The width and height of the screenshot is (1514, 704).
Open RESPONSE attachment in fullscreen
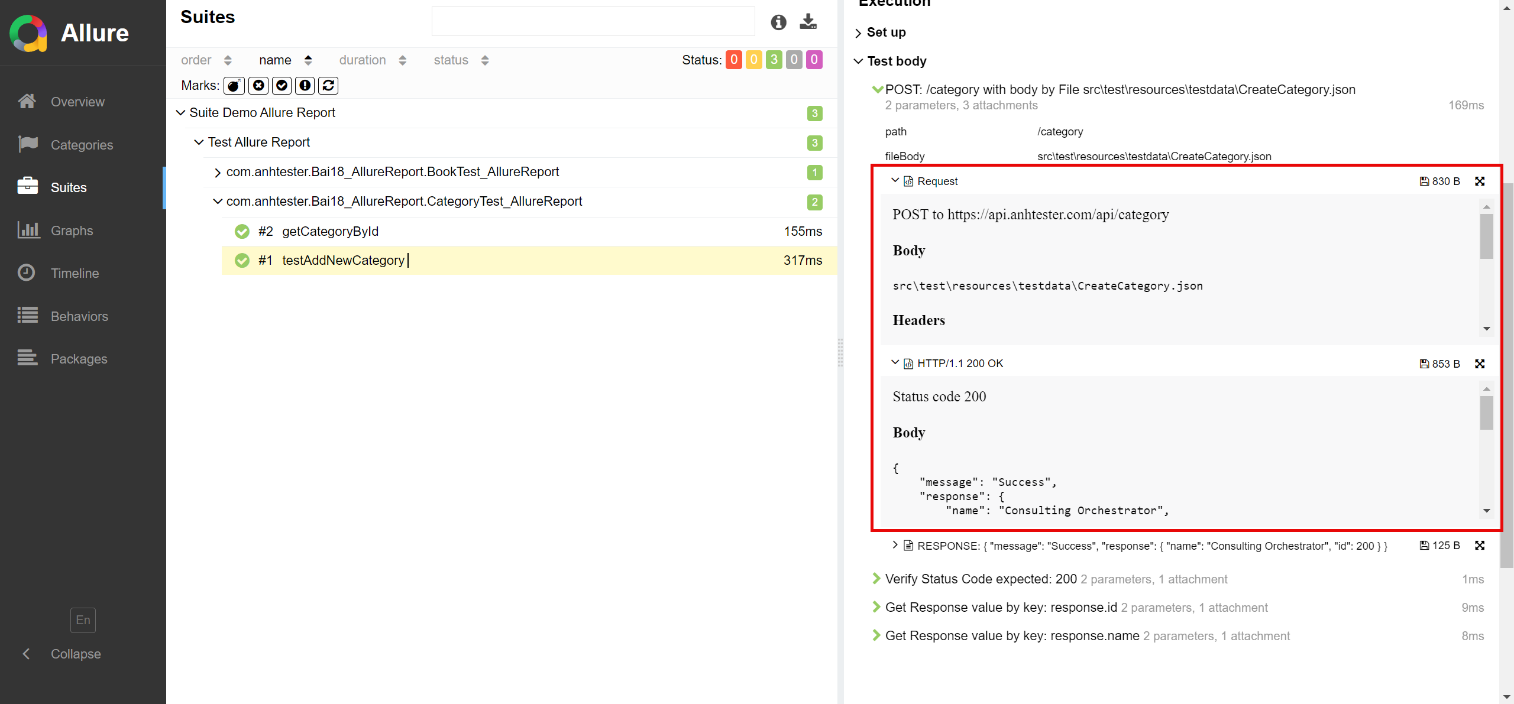point(1480,546)
